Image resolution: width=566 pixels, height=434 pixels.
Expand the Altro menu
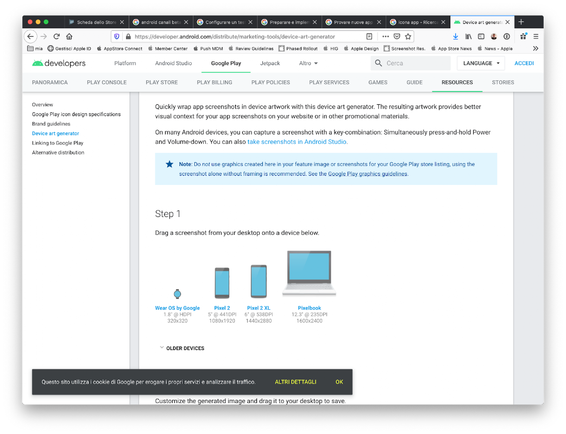[309, 63]
